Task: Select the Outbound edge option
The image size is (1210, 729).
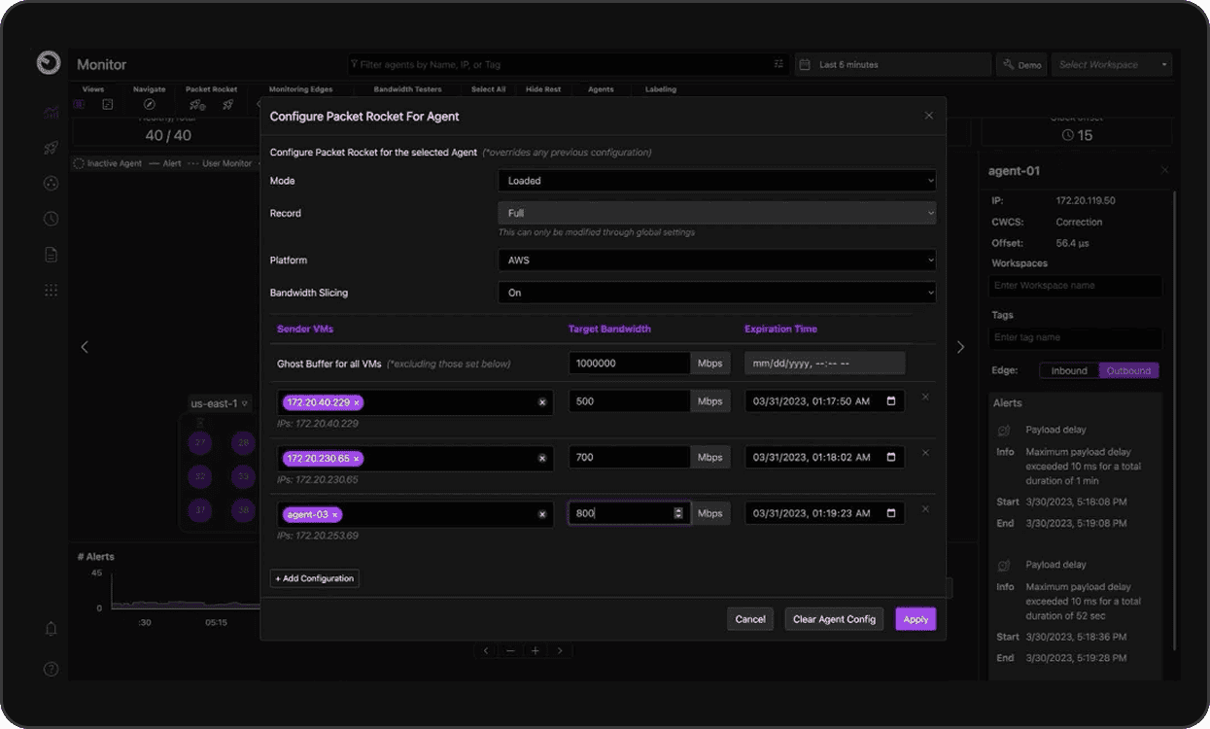Action: 1128,370
